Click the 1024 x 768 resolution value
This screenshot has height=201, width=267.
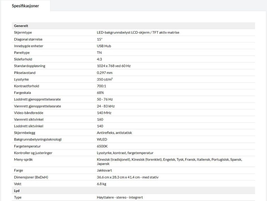(x=113, y=66)
